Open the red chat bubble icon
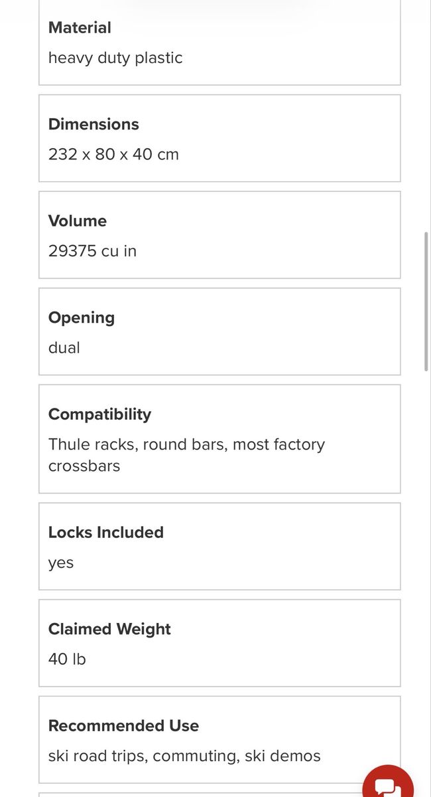 pos(389,784)
